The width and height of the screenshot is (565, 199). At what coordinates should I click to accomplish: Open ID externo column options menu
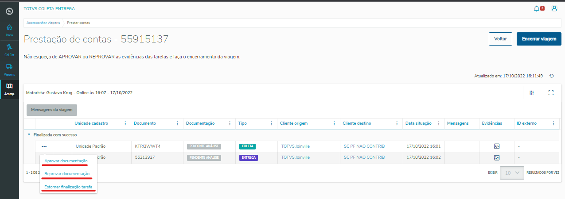point(553,123)
